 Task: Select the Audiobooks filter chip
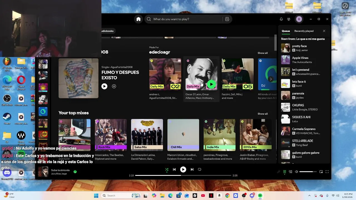pyautogui.click(x=108, y=31)
